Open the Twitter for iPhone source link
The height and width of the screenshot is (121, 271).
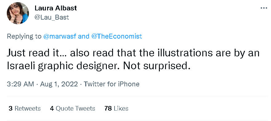(x=111, y=84)
